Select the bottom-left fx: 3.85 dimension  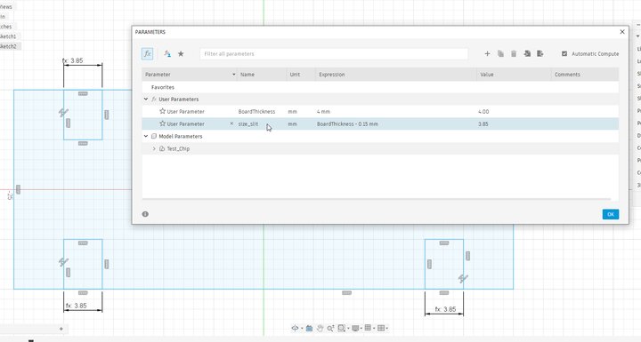[76, 306]
